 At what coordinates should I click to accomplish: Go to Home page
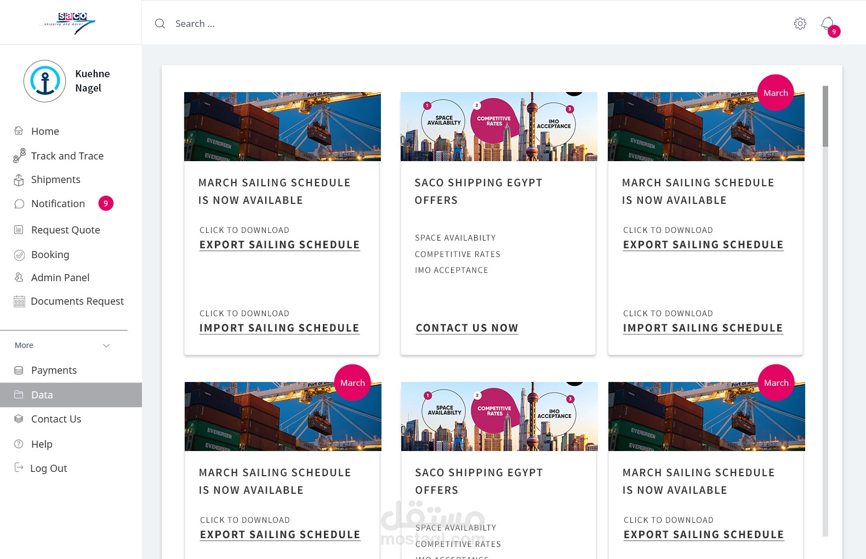45,131
